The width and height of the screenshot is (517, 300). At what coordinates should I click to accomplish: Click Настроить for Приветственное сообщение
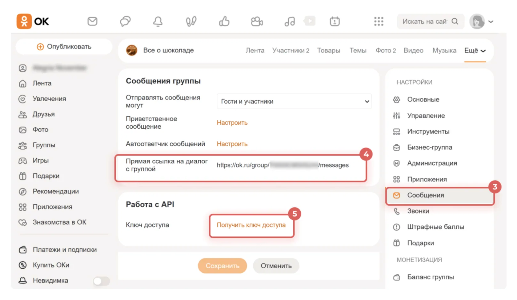pos(232,123)
